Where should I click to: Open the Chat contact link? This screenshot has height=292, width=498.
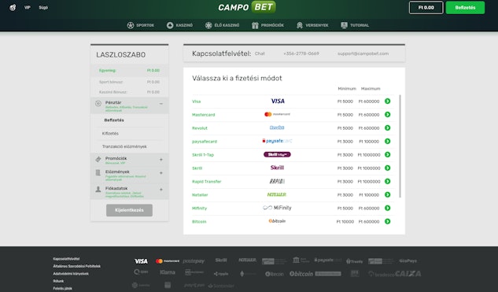[x=260, y=54]
